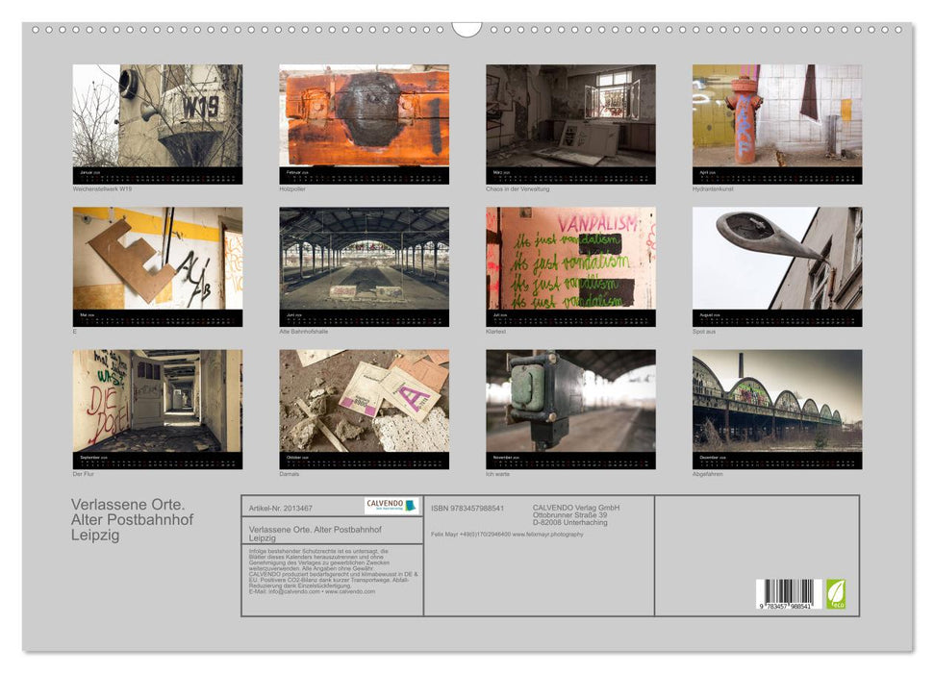Select the orange Holzpoller February photo
Viewport: 934px width, 673px height.
364,116
